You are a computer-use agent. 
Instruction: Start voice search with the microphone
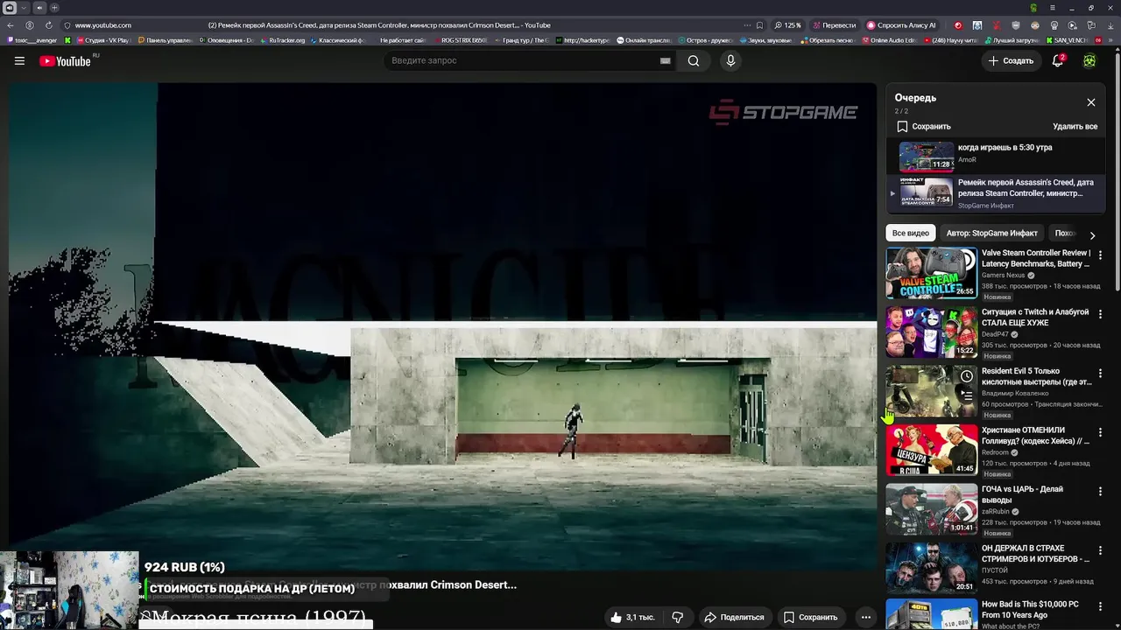pos(730,60)
